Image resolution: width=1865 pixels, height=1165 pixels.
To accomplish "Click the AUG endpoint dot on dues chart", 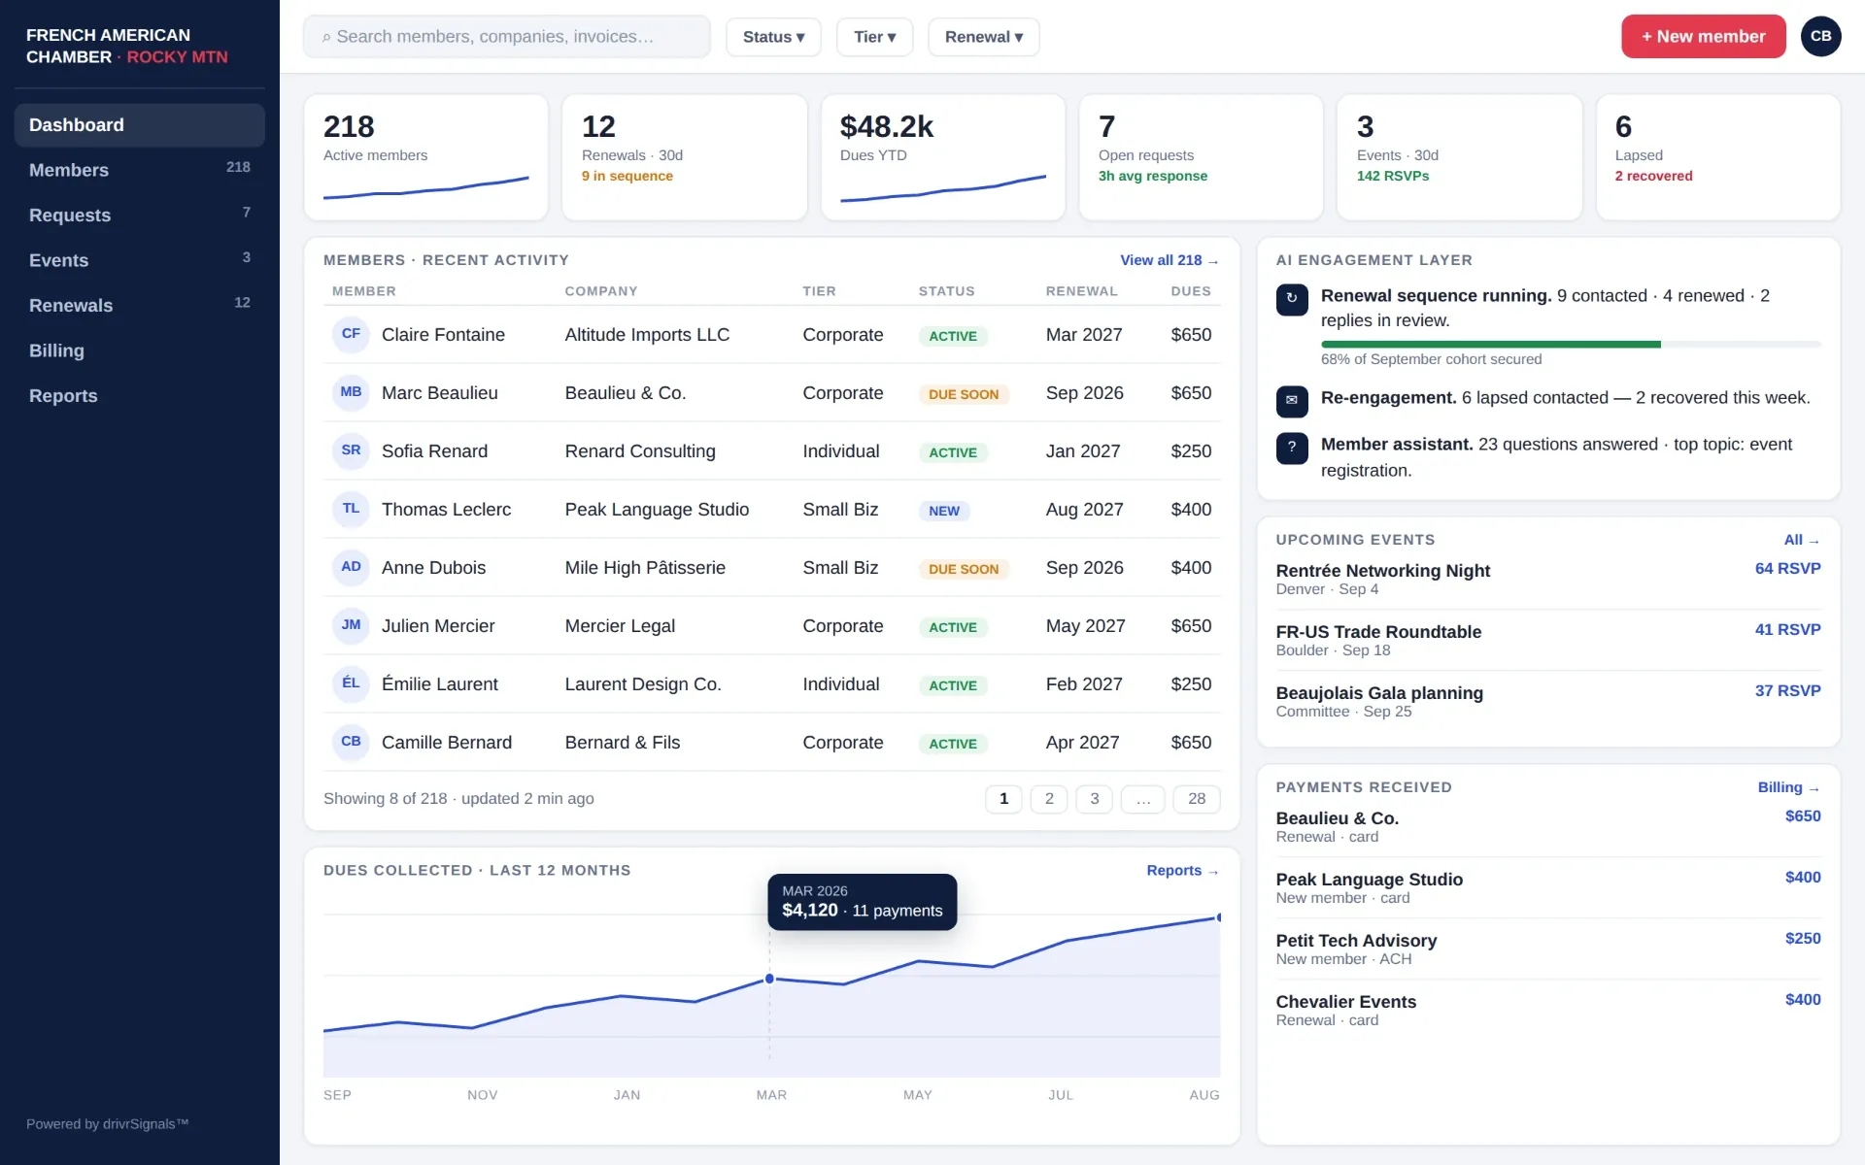I will click(1219, 917).
